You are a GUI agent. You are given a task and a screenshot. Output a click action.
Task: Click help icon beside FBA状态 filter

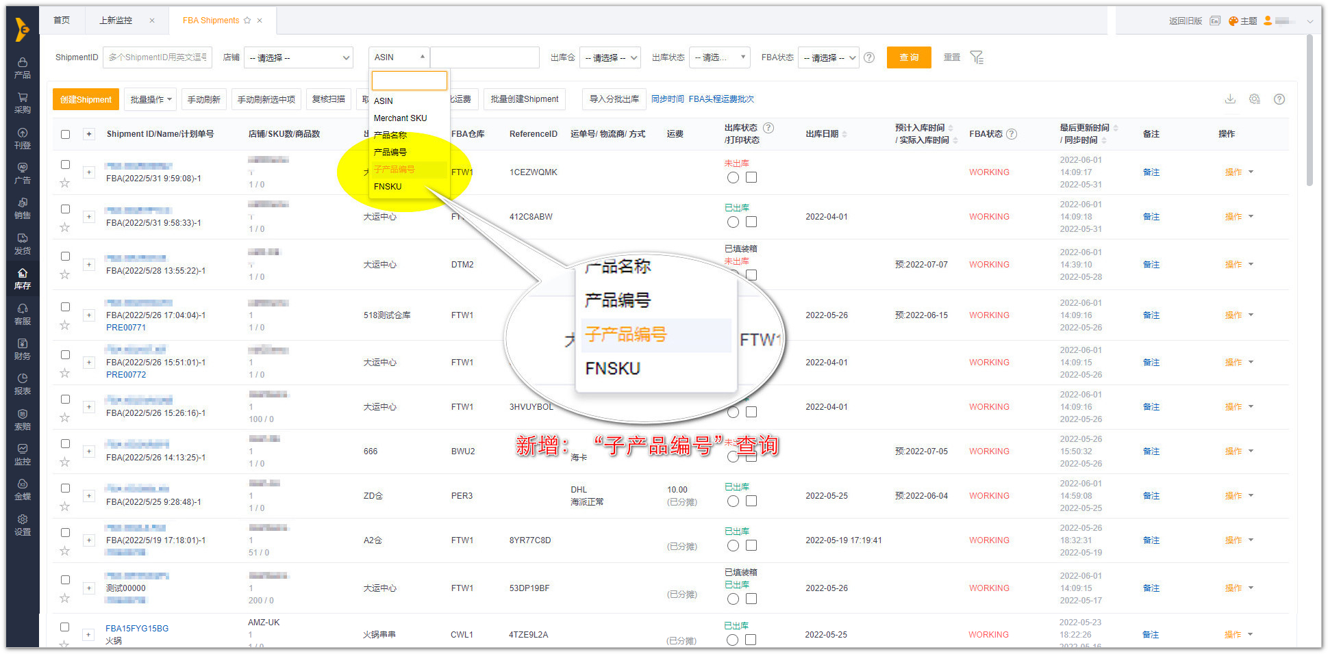click(x=869, y=57)
